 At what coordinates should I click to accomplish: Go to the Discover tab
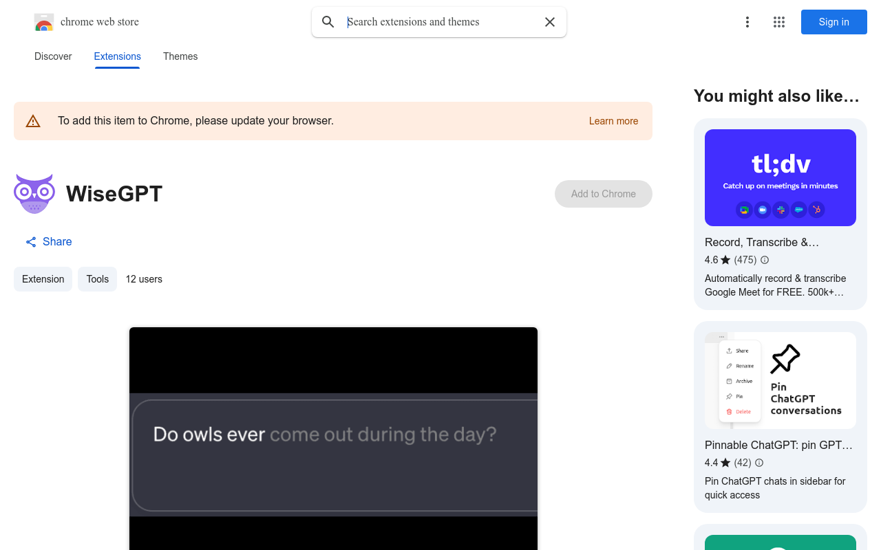click(53, 56)
